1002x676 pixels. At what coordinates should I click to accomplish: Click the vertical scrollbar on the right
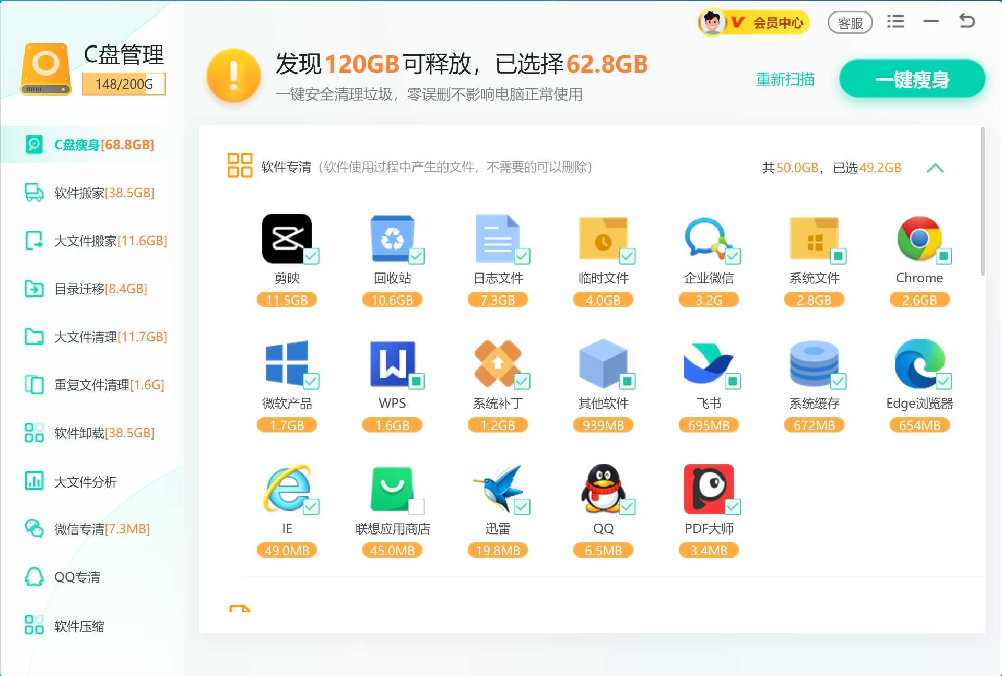click(x=982, y=201)
